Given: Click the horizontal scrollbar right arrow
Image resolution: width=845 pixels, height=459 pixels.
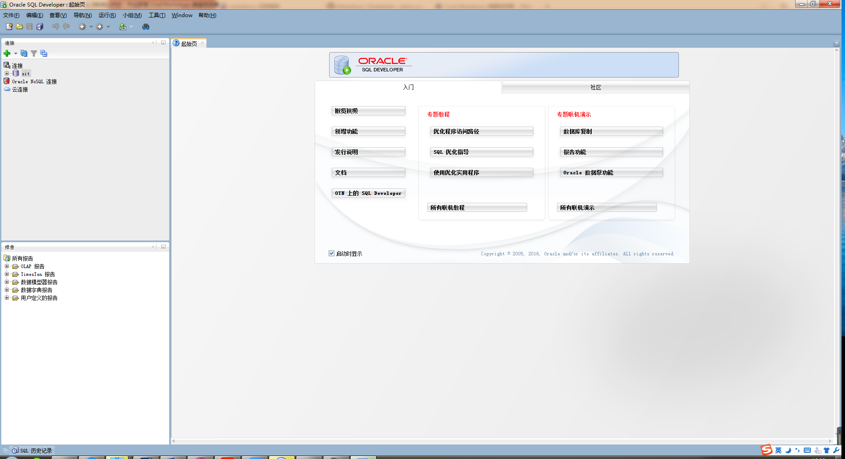Looking at the screenshot, I should pyautogui.click(x=830, y=441).
